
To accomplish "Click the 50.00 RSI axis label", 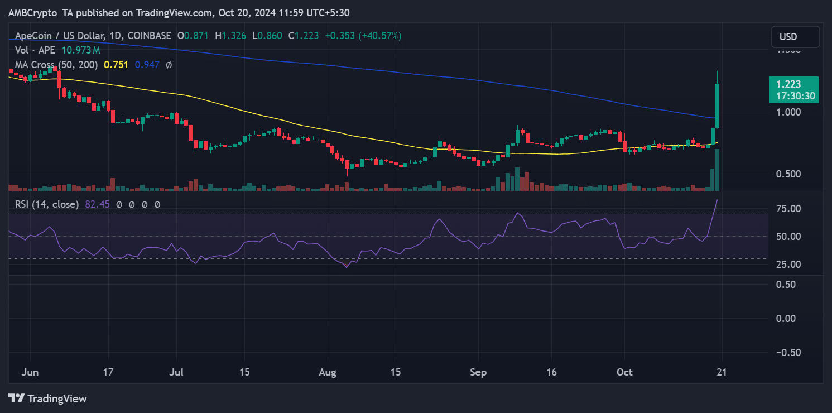I will click(x=790, y=237).
